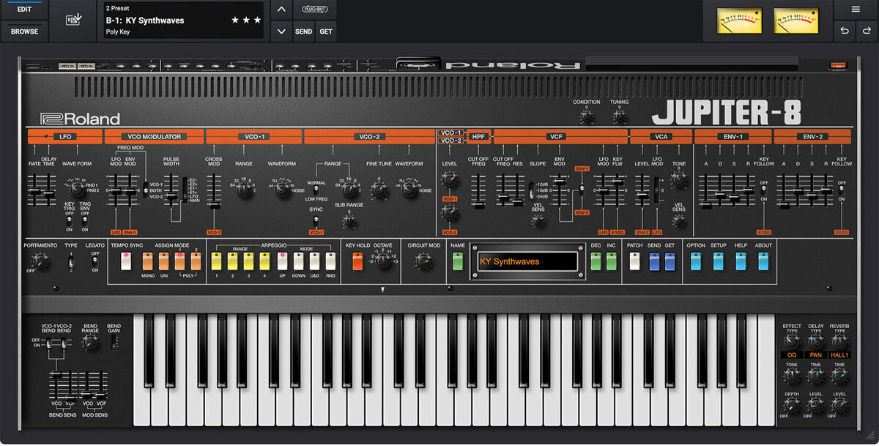Viewport: 879px width, 446px height.
Task: Toggle VCO-2 Normal/Low Freq range switch
Action: (316, 190)
